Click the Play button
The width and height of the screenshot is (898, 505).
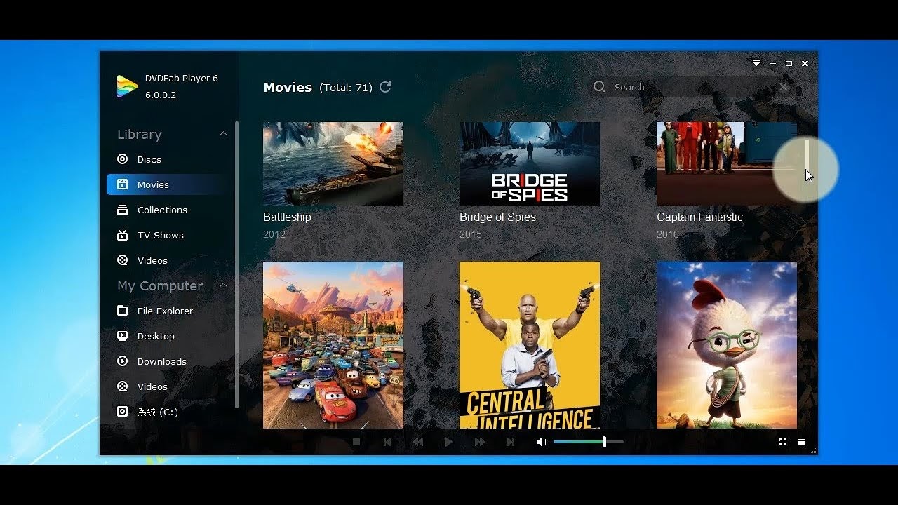tap(449, 442)
